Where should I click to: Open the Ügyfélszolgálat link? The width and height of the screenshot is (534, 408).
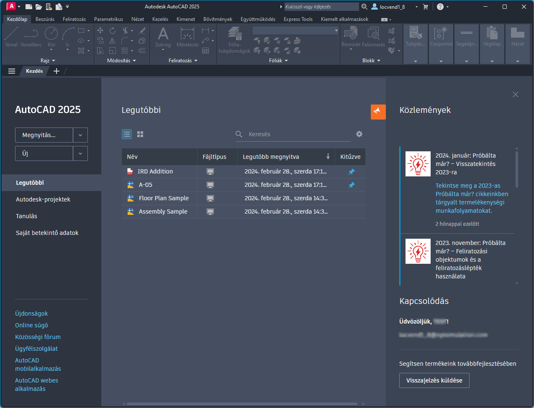tap(36, 349)
